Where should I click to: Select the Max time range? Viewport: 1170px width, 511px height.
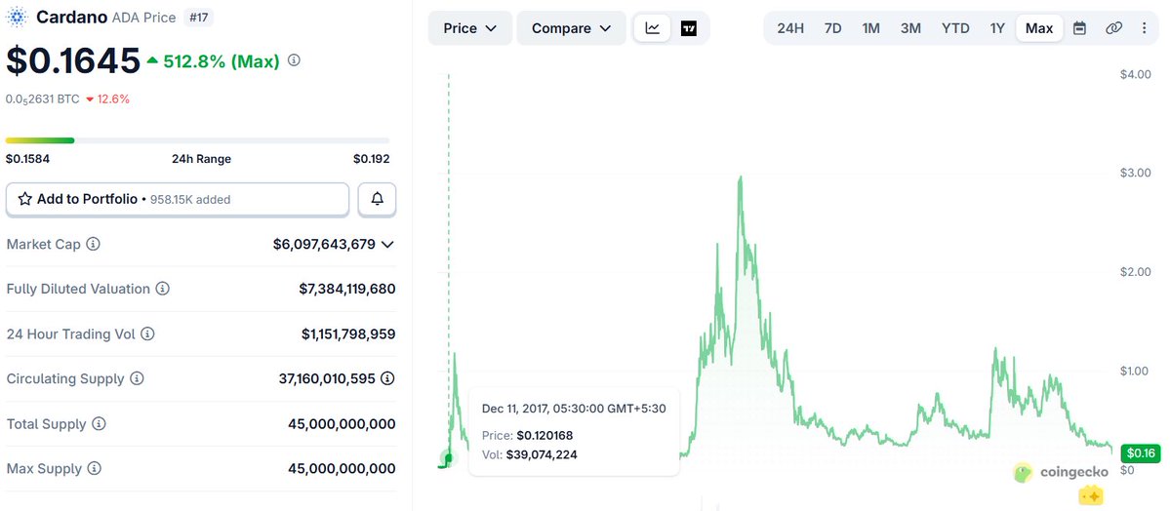click(1039, 28)
